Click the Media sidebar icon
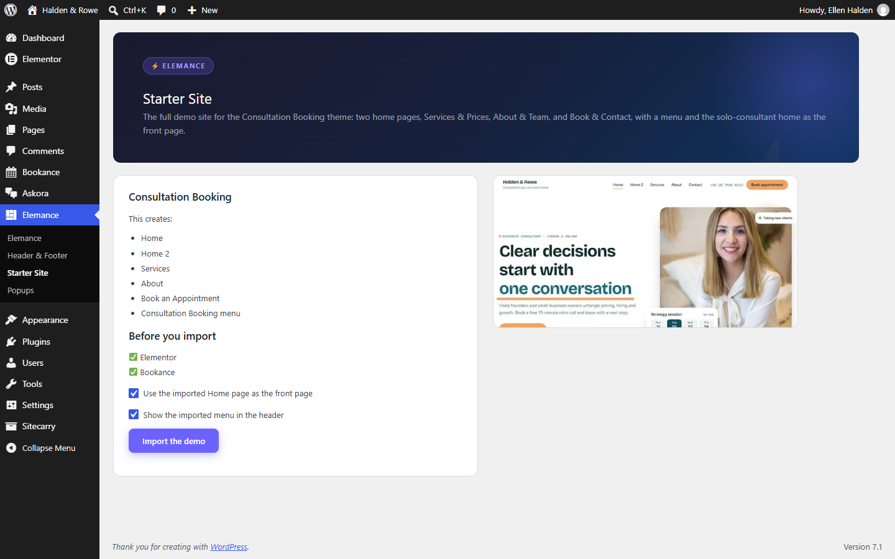895x559 pixels. pos(11,109)
